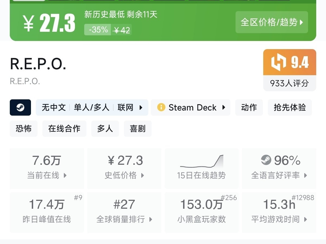The height and width of the screenshot is (244, 326).
Task: Expand the 史低价格 lowest price arrow
Action: click(143, 175)
